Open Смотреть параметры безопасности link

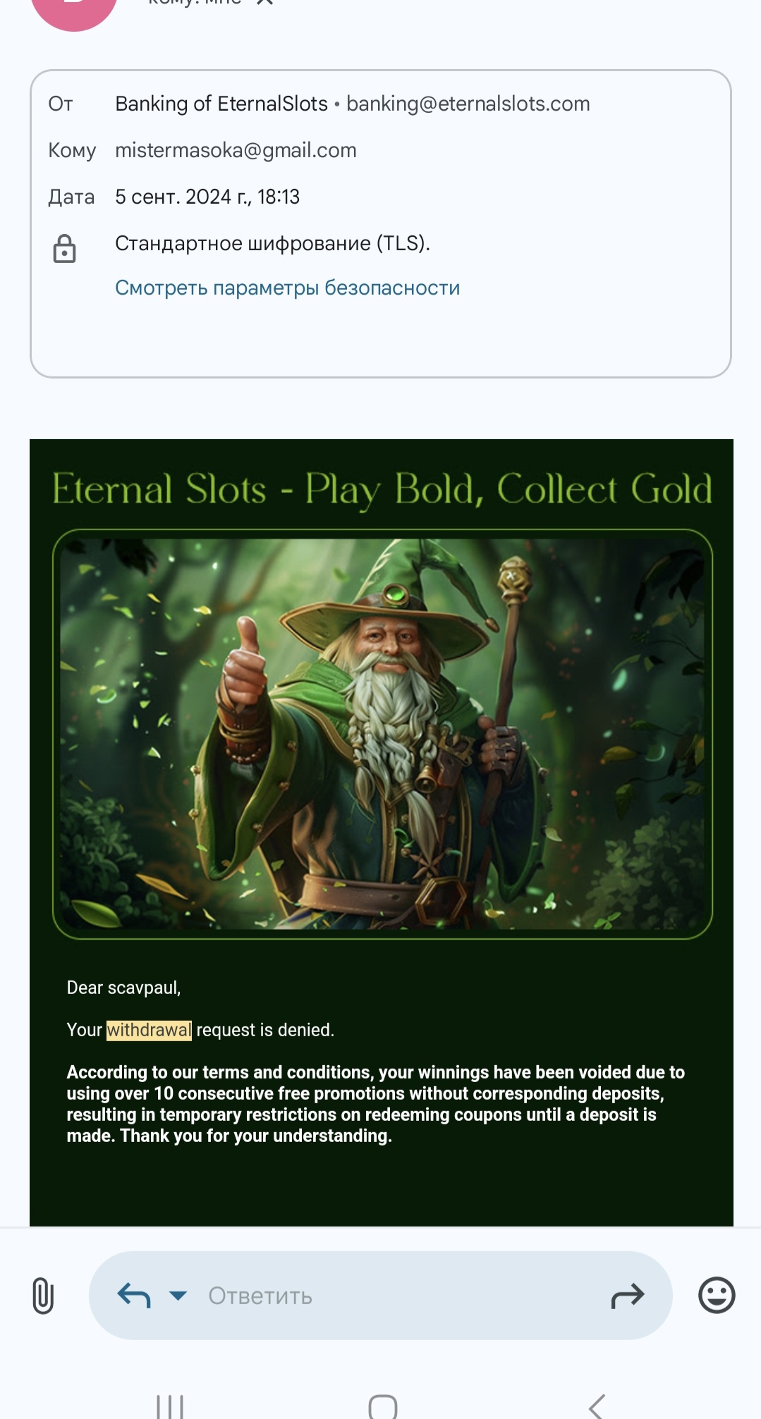pos(287,288)
